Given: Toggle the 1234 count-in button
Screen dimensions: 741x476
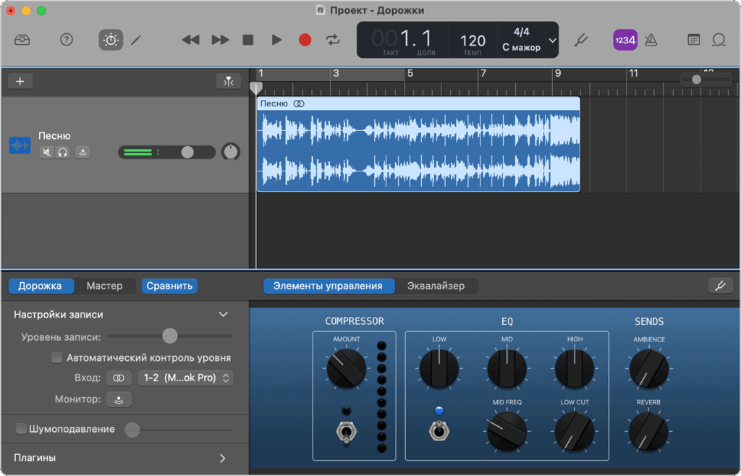Looking at the screenshot, I should point(624,40).
